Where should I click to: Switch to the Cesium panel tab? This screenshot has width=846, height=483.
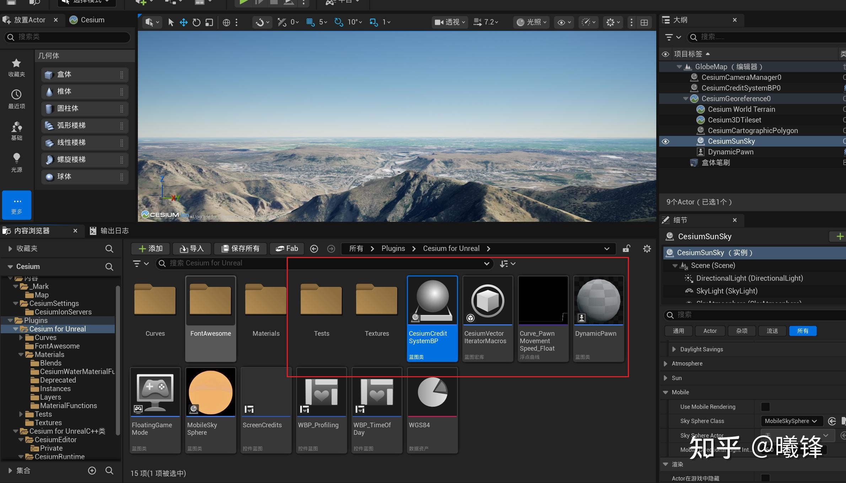pos(87,20)
